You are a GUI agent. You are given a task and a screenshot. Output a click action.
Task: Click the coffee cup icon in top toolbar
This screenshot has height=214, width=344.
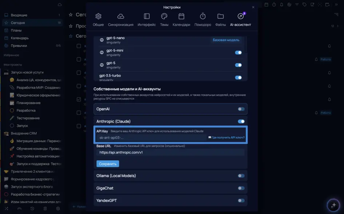coord(312,5)
